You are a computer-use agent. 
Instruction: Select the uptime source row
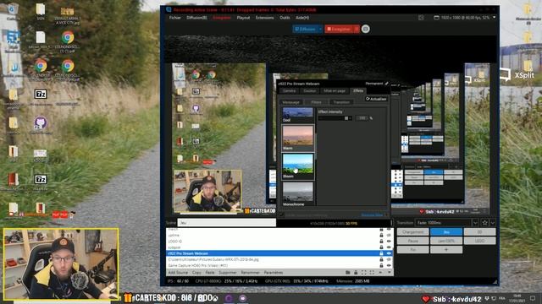point(279,235)
